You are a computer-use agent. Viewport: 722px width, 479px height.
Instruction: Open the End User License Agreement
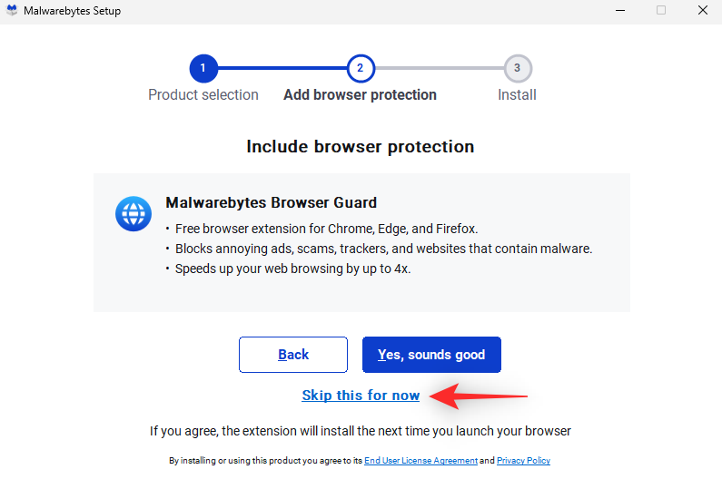click(420, 461)
